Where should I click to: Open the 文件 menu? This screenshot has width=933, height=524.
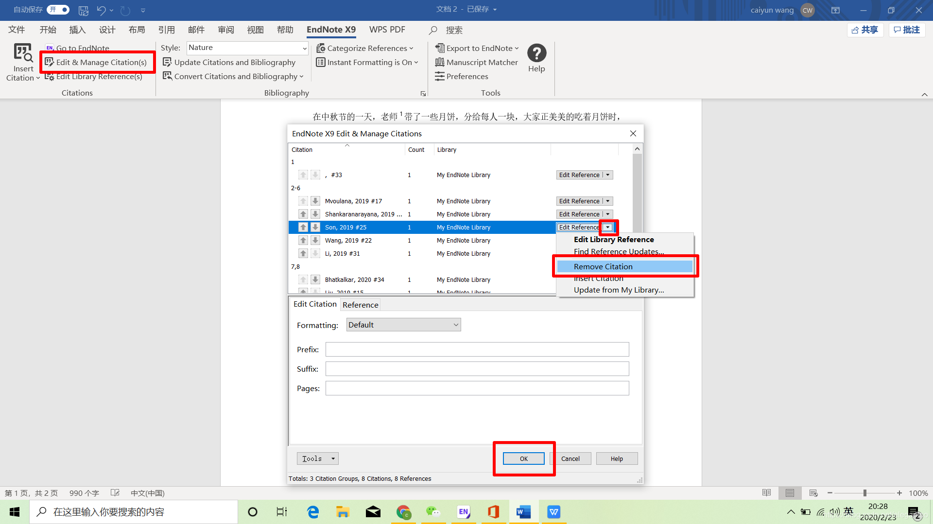coord(17,30)
